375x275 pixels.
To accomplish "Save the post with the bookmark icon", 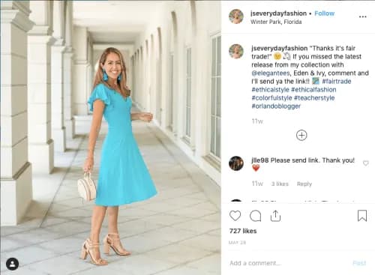I will pos(362,216).
